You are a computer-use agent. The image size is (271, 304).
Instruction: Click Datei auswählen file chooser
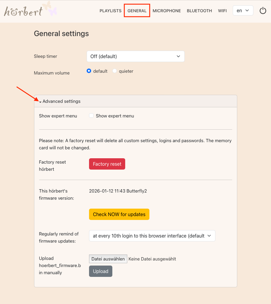pos(108,259)
